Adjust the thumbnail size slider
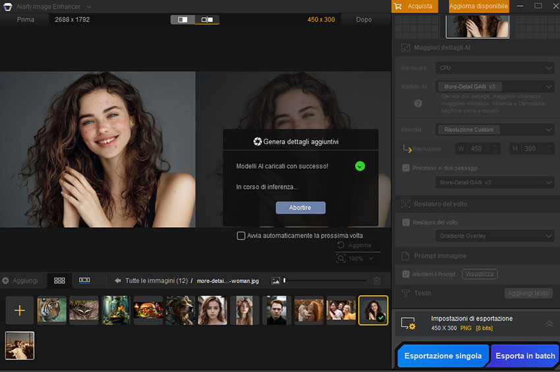Viewport: 560px width, 372px height. click(325, 280)
